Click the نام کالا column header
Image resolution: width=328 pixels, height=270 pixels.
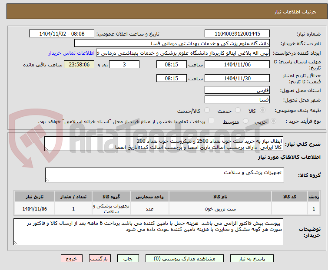[x=220, y=197]
